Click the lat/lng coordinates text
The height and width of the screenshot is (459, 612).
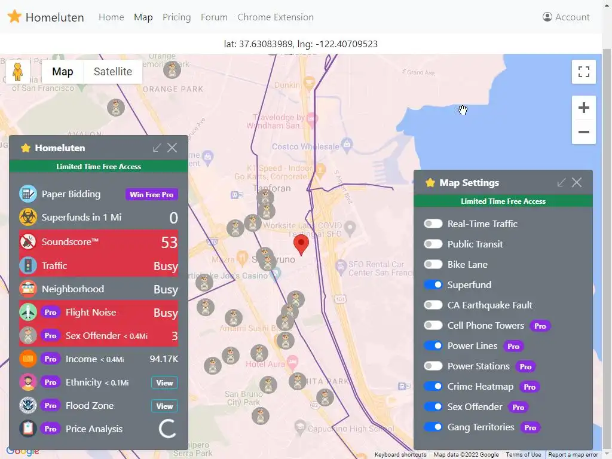(x=301, y=44)
